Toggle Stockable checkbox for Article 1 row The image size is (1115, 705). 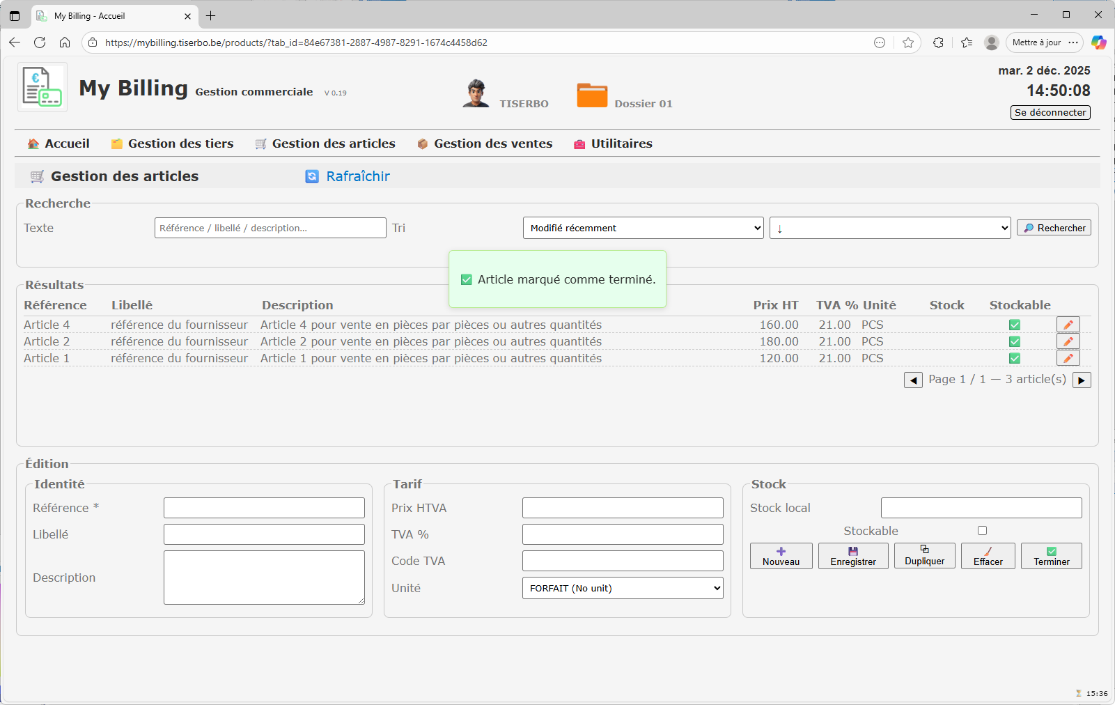click(x=1015, y=358)
